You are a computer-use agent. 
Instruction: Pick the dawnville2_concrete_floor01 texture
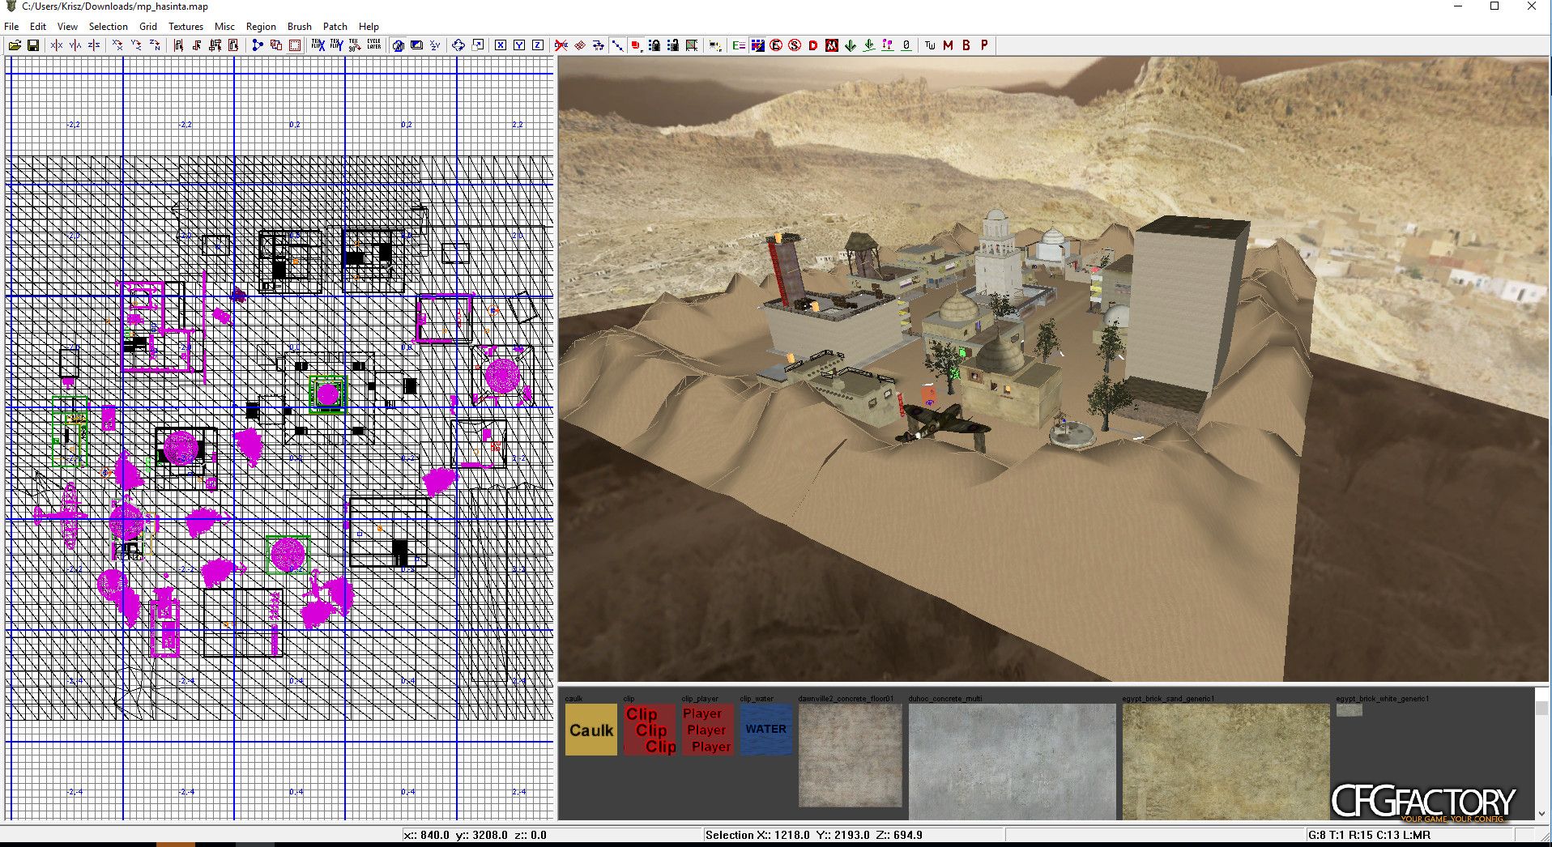(x=851, y=755)
